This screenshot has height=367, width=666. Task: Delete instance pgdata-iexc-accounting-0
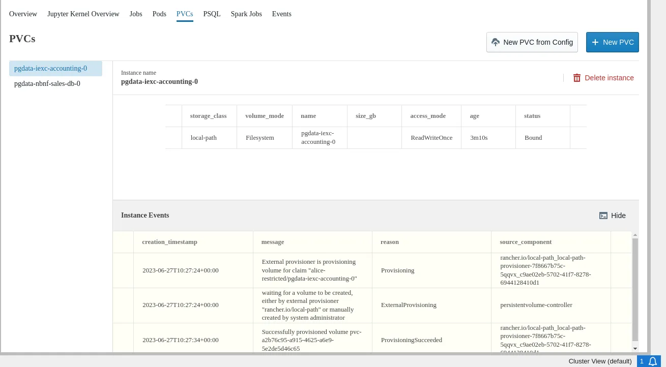[603, 78]
